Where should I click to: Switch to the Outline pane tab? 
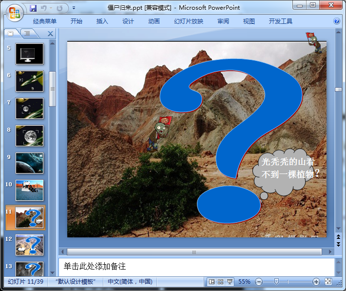tap(27, 34)
